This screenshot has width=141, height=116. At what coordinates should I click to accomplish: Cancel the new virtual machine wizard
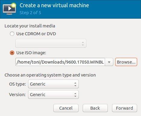pyautogui.click(x=66, y=108)
